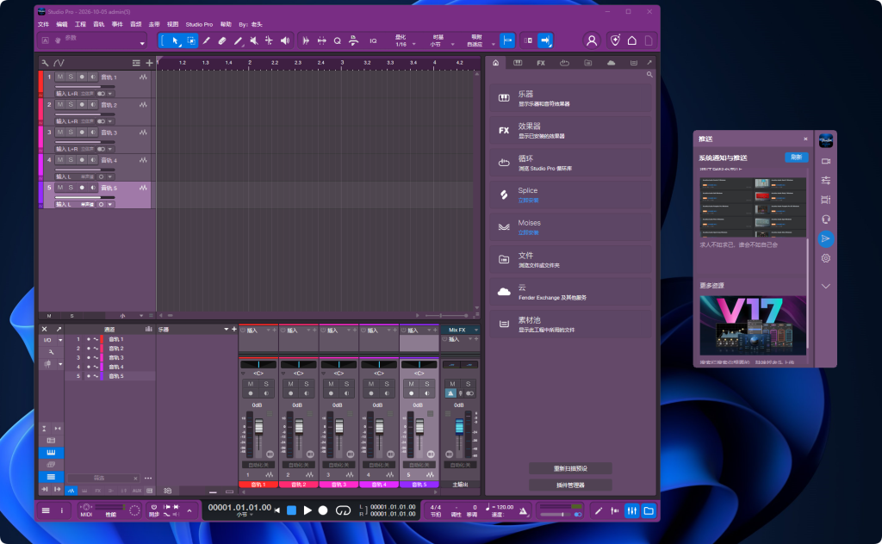The width and height of the screenshot is (882, 544).
Task: Start playback with Play button
Action: point(307,510)
